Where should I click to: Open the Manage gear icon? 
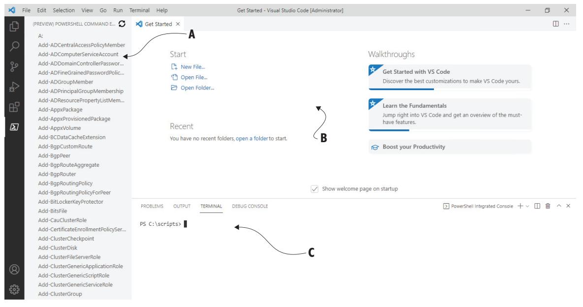pos(14,289)
